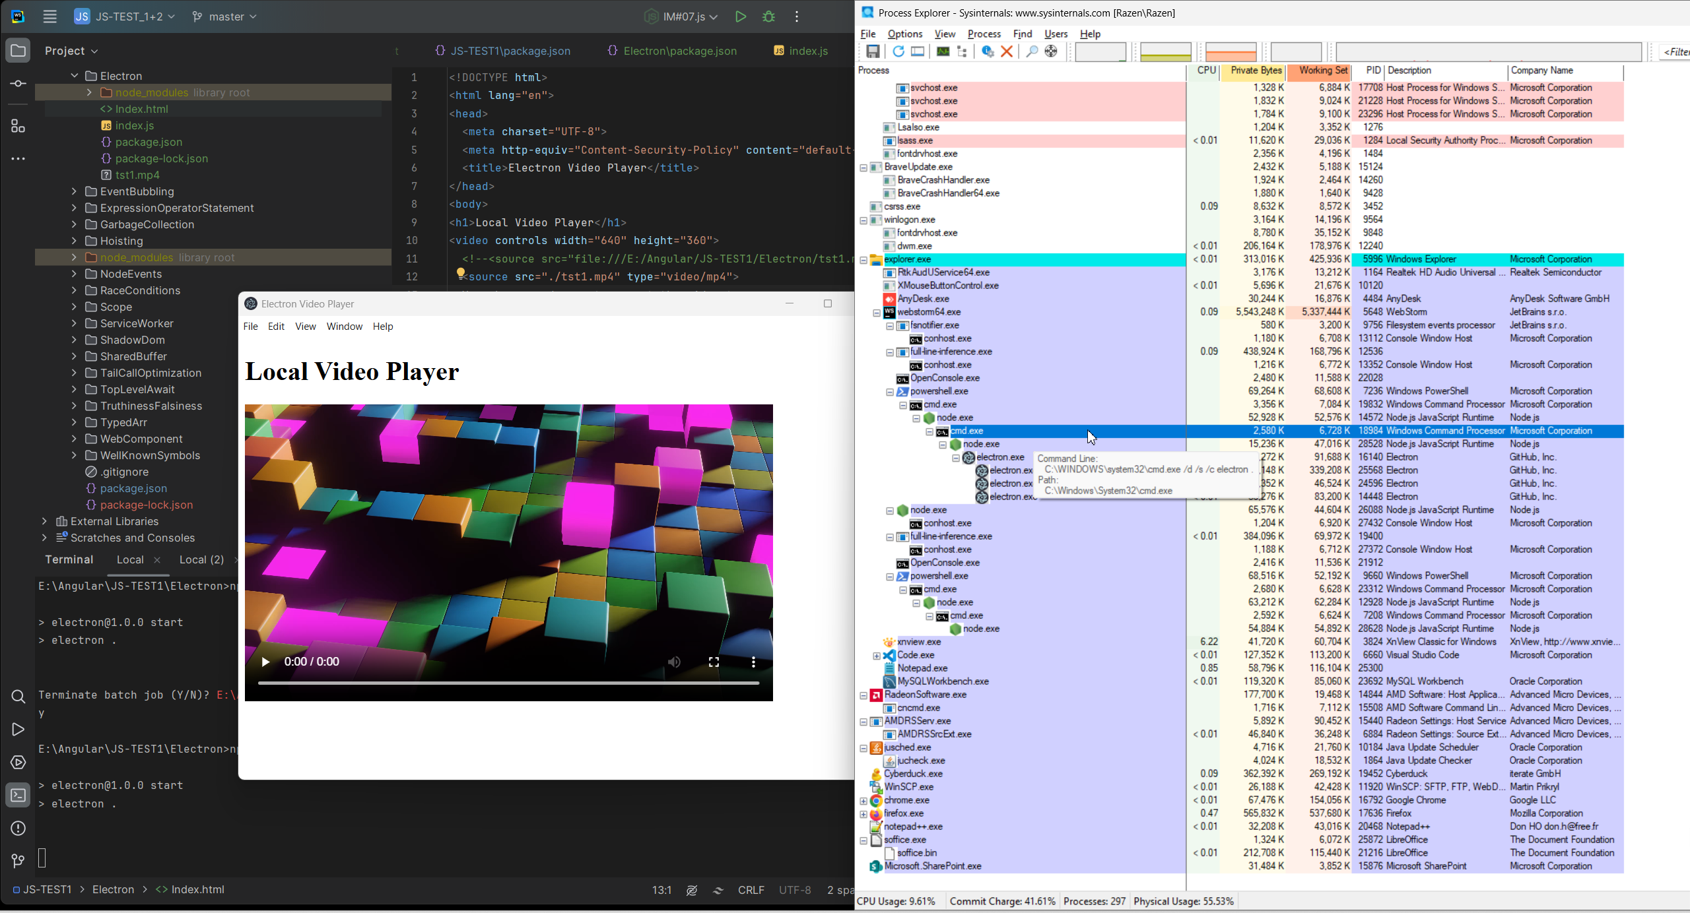Click the Refresh Now toolbar icon

898,51
